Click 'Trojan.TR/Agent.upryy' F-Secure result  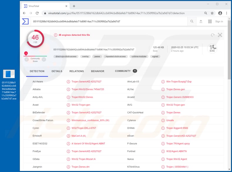(x=178, y=144)
